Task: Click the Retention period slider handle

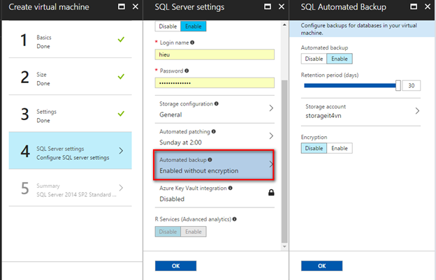Action: tap(398, 85)
